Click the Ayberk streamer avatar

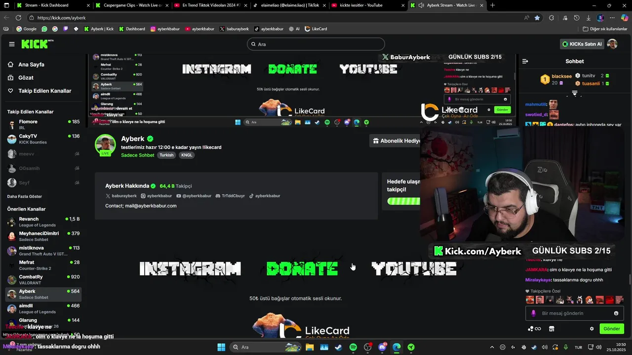pos(105,144)
